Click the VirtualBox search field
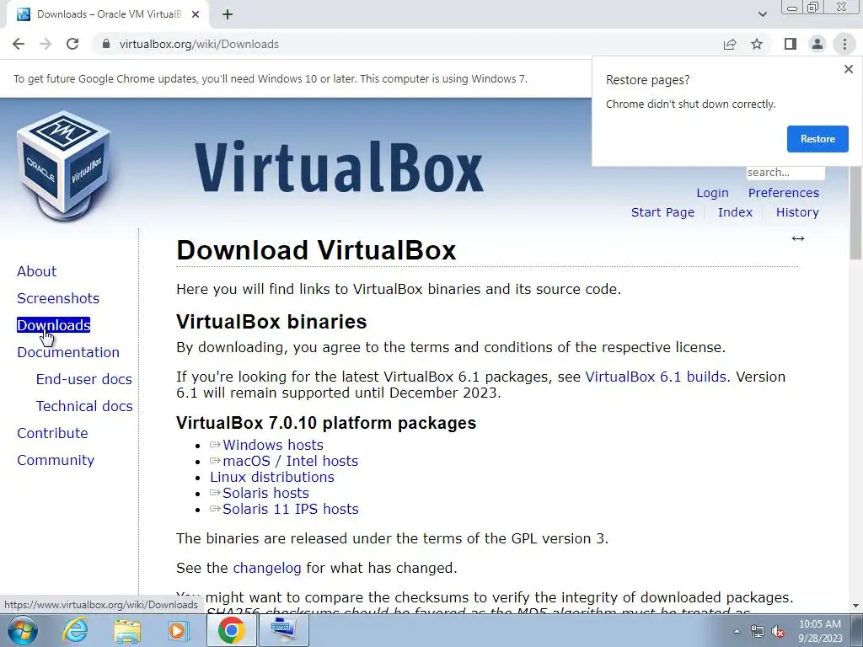Viewport: 863px width, 647px height. pyautogui.click(x=785, y=172)
